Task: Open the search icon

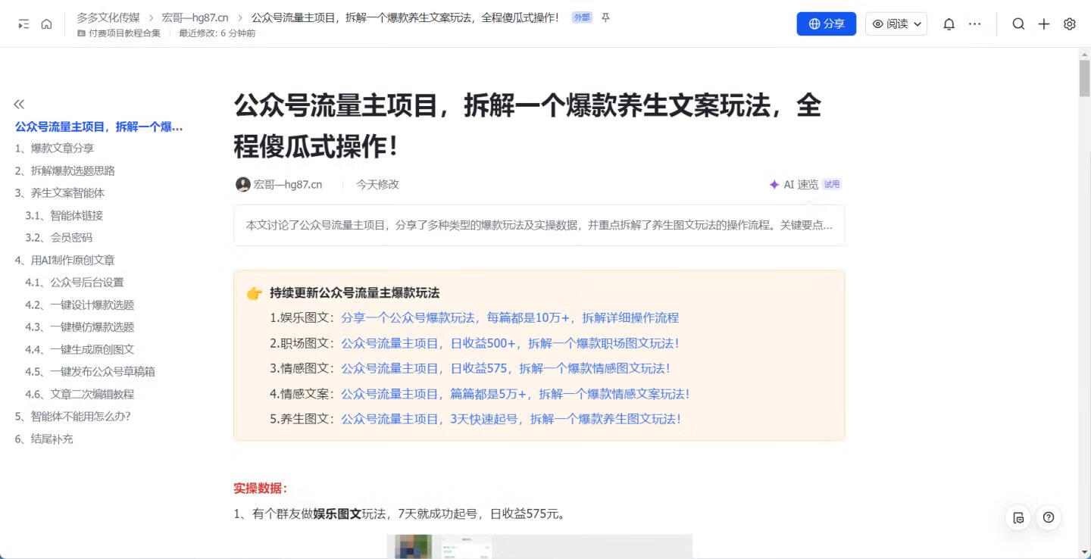Action: pos(1018,23)
